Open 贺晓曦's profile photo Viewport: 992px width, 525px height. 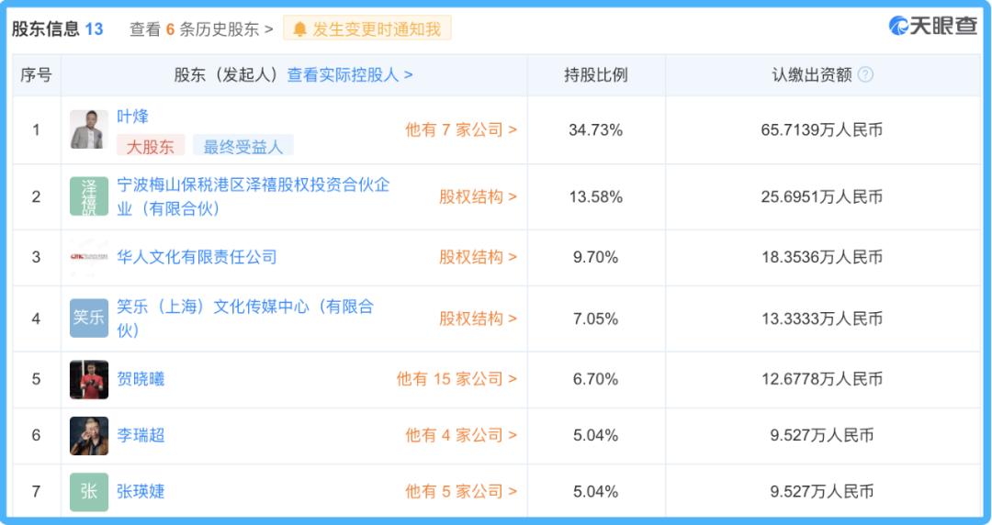pos(89,379)
